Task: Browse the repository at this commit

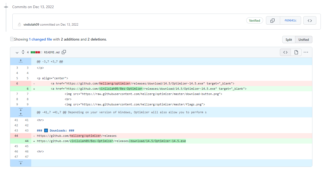Action: coord(310,20)
